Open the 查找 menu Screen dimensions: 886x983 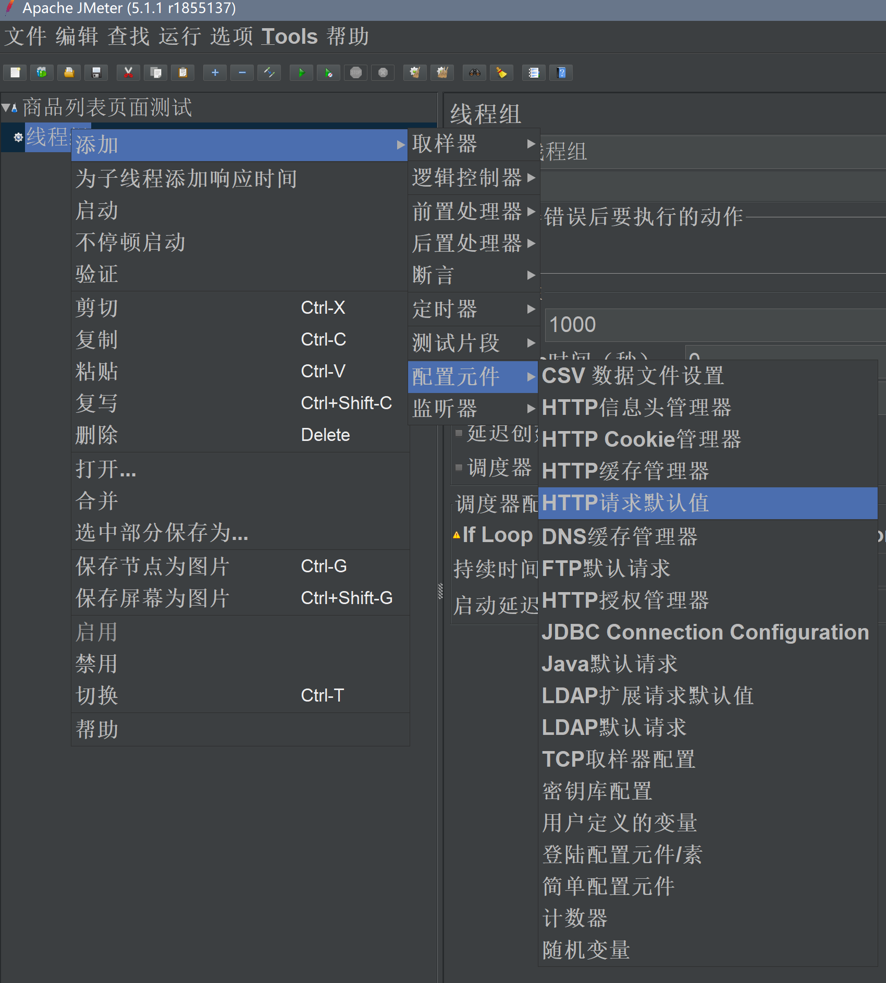point(129,37)
